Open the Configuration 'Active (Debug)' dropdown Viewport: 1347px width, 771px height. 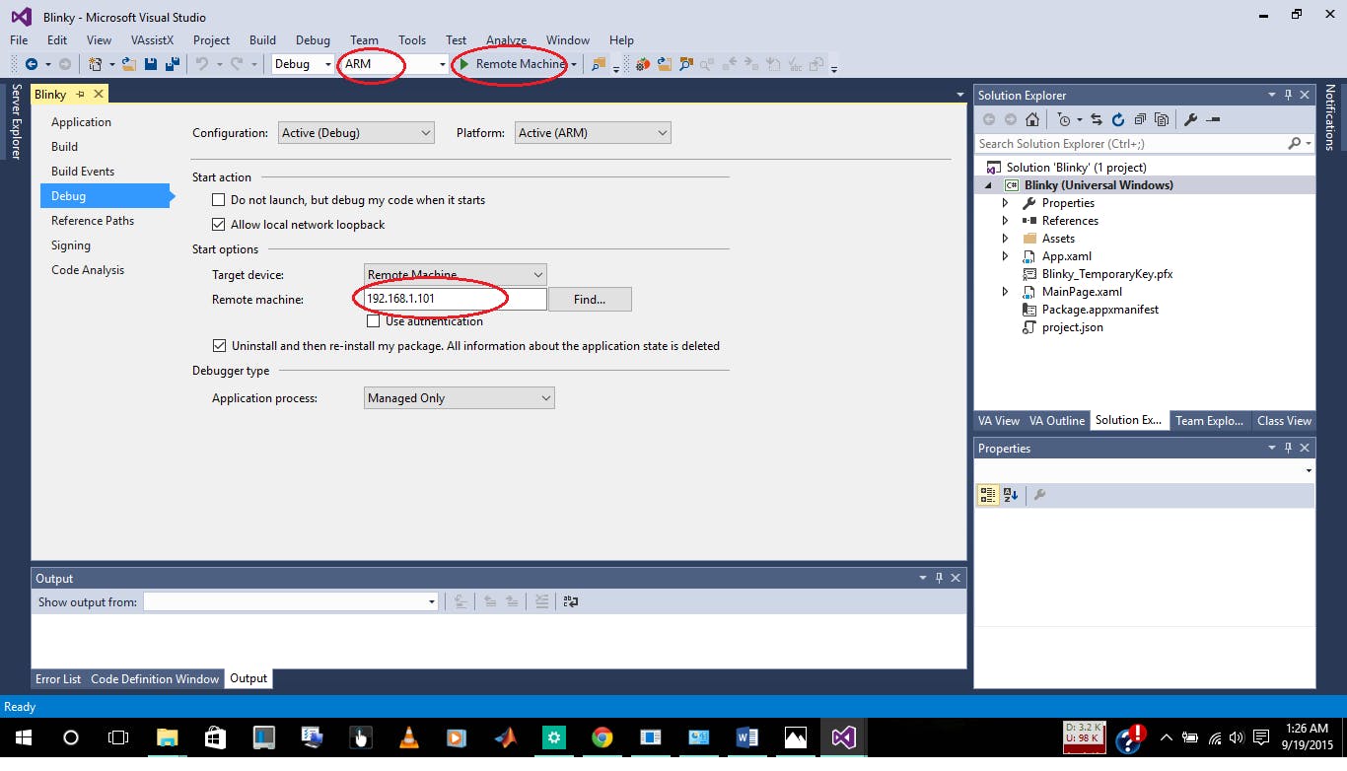(x=355, y=133)
